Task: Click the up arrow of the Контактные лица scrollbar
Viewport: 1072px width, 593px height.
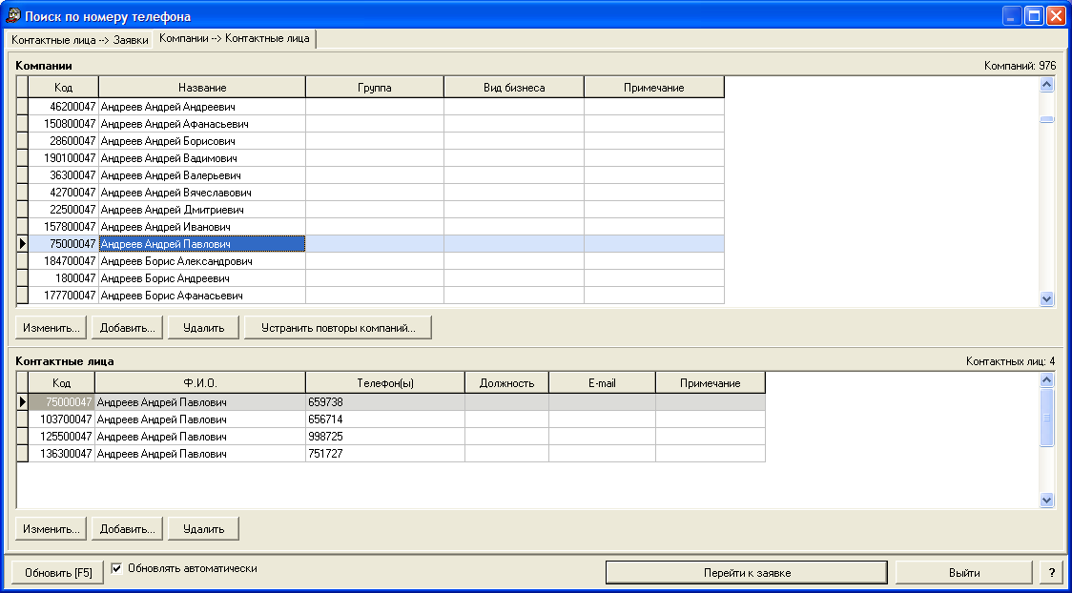Action: (1046, 379)
